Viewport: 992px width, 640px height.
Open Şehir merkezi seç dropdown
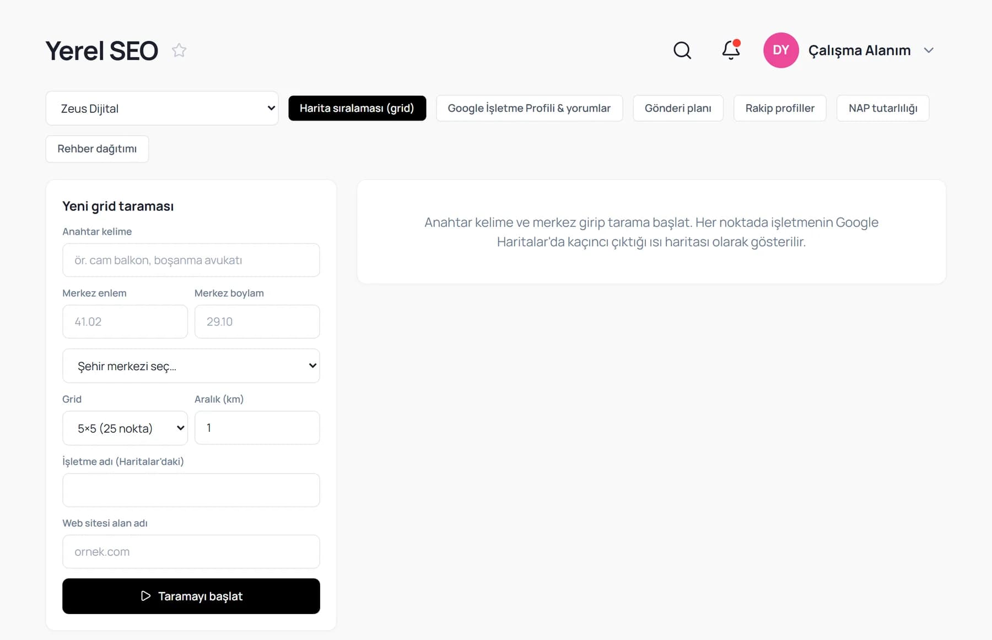191,366
